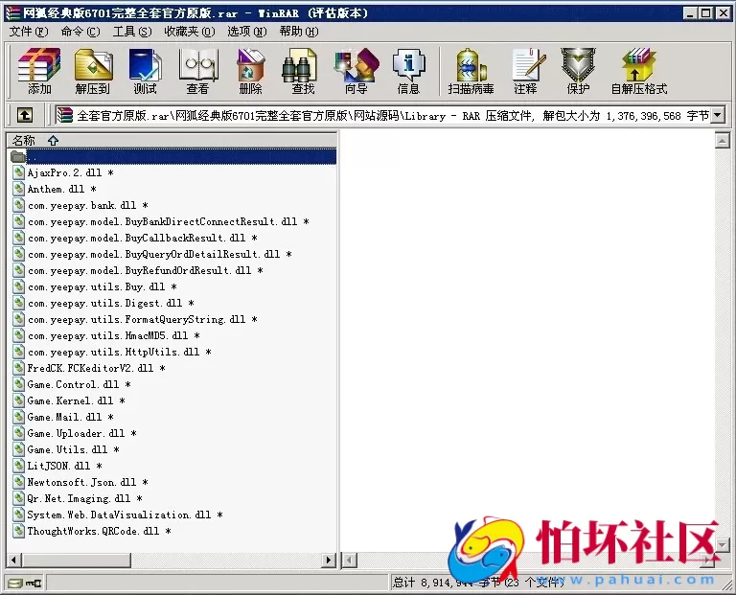Click up arrow of right vertical scrollbar

coord(722,140)
